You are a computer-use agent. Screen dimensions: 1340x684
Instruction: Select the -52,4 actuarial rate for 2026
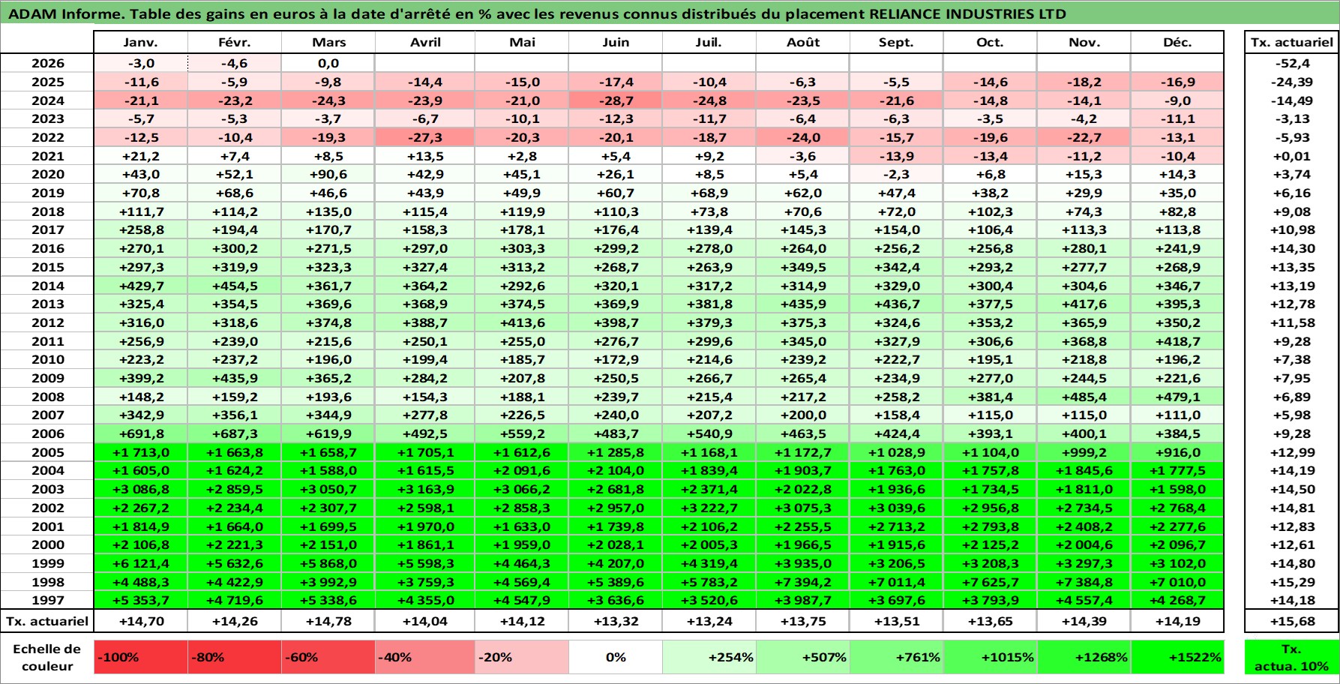pos(1291,64)
